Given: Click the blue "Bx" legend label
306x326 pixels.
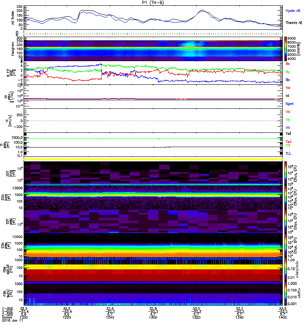Looking at the screenshot, I should [x=288, y=80].
